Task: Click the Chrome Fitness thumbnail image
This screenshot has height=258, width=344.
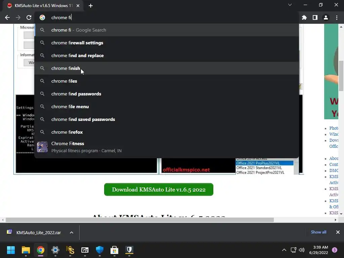Action: click(42, 147)
